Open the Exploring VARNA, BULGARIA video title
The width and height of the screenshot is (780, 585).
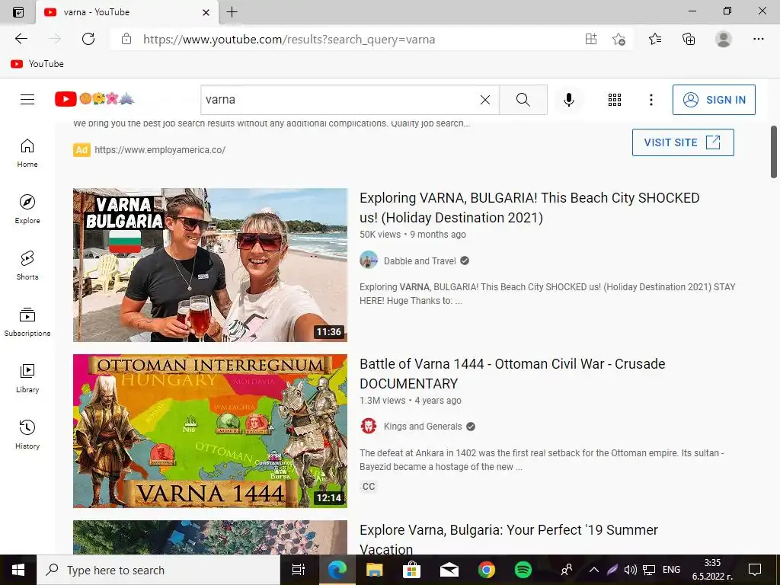pos(529,207)
